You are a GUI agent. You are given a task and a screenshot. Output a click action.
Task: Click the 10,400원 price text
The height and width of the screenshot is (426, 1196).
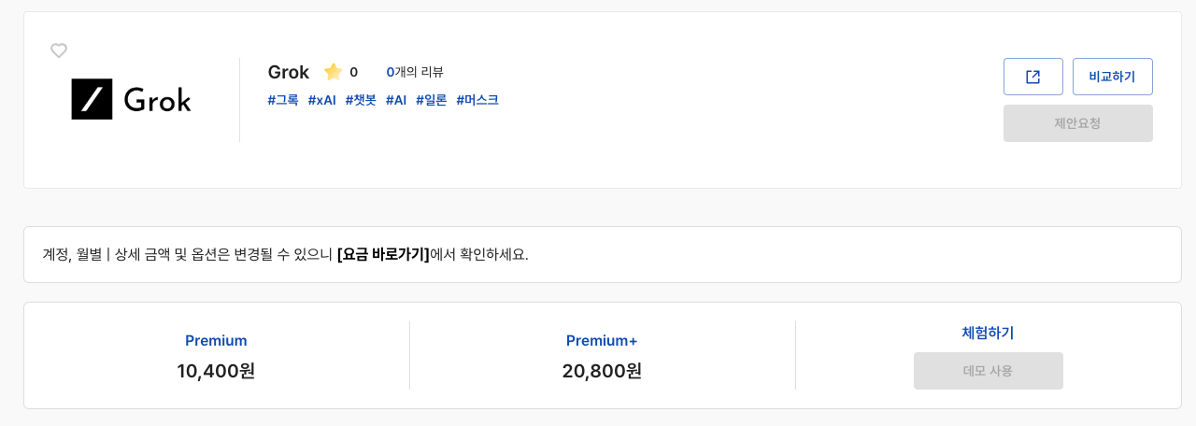pos(216,371)
